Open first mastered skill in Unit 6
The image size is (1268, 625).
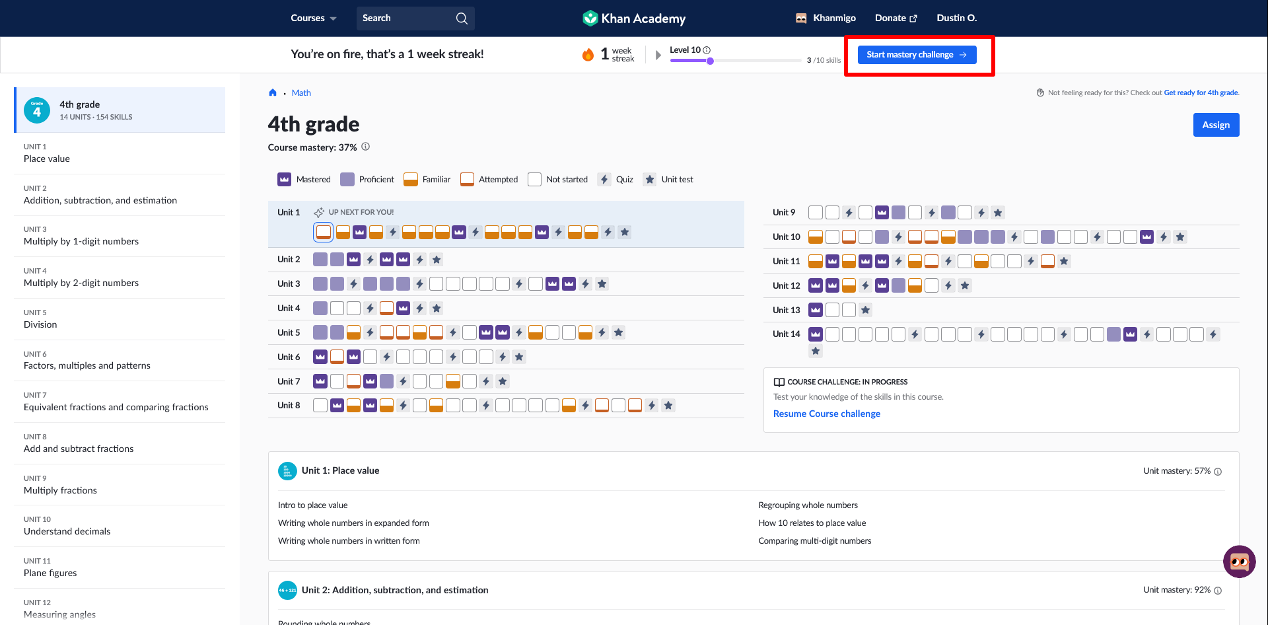click(320, 357)
